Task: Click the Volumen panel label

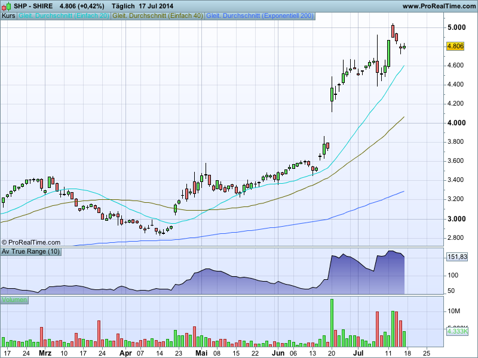Action: tap(14, 300)
